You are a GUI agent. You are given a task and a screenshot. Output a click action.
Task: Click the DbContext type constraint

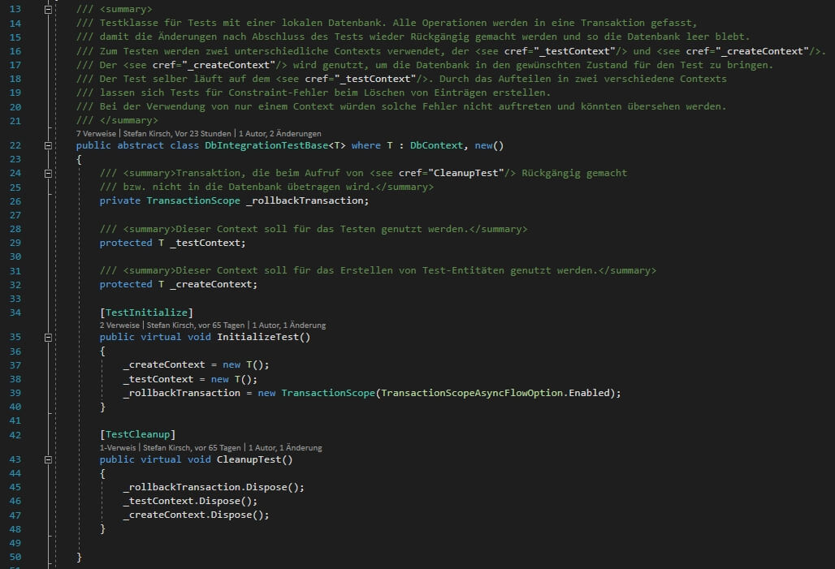click(436, 145)
